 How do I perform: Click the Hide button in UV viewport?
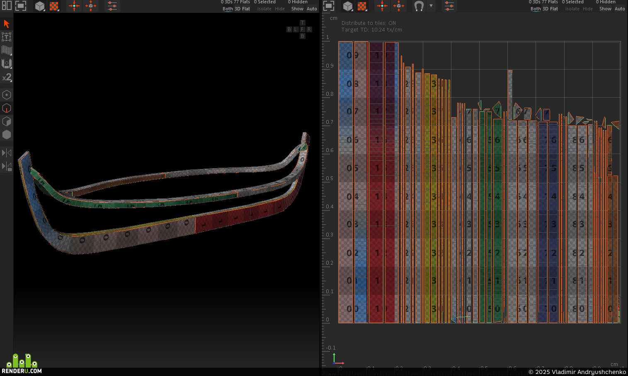coord(588,9)
